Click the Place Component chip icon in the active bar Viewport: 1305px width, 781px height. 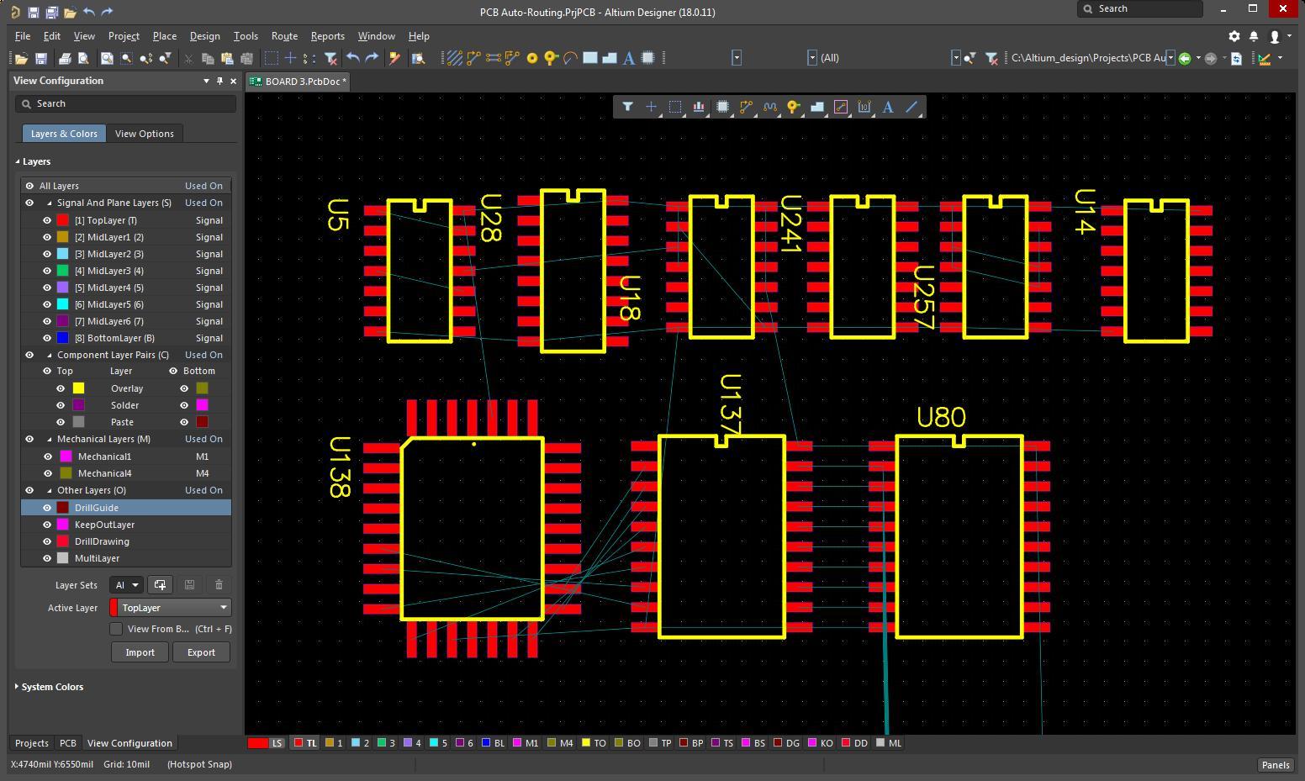(x=721, y=107)
